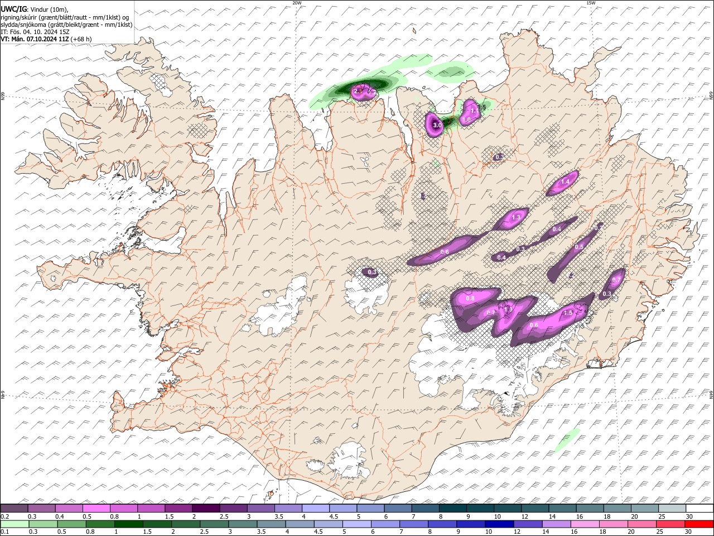Viewport: 714px width, 536px height.
Task: Click the 0.1 label in the lower legend
Action: tap(4, 532)
